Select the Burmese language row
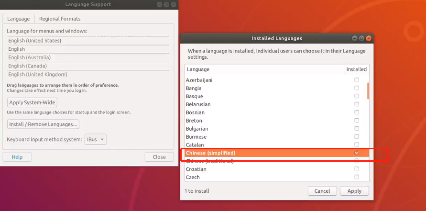 click(277, 136)
